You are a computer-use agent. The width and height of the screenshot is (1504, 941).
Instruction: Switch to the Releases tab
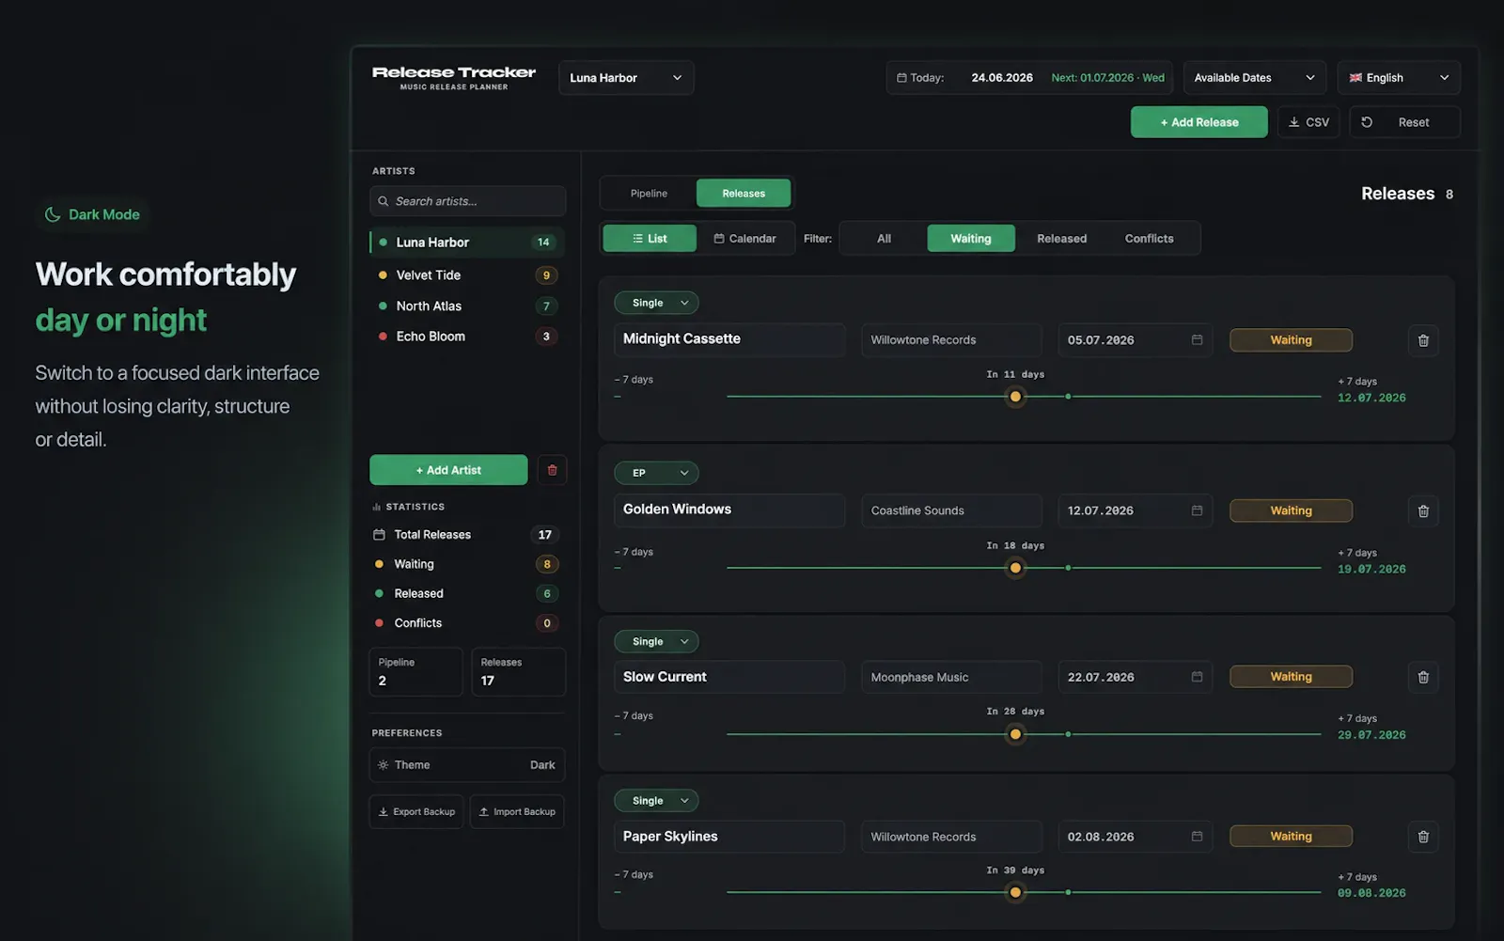(744, 194)
